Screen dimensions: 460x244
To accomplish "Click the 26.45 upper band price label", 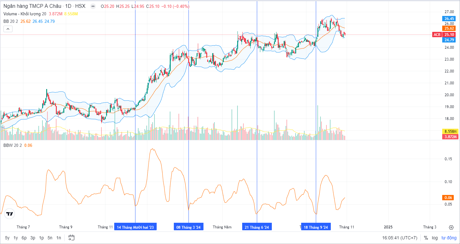I will pyautogui.click(x=449, y=19).
